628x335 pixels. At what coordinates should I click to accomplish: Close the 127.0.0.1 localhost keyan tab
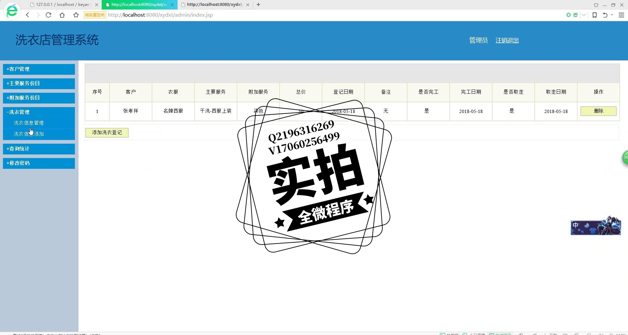click(x=96, y=5)
